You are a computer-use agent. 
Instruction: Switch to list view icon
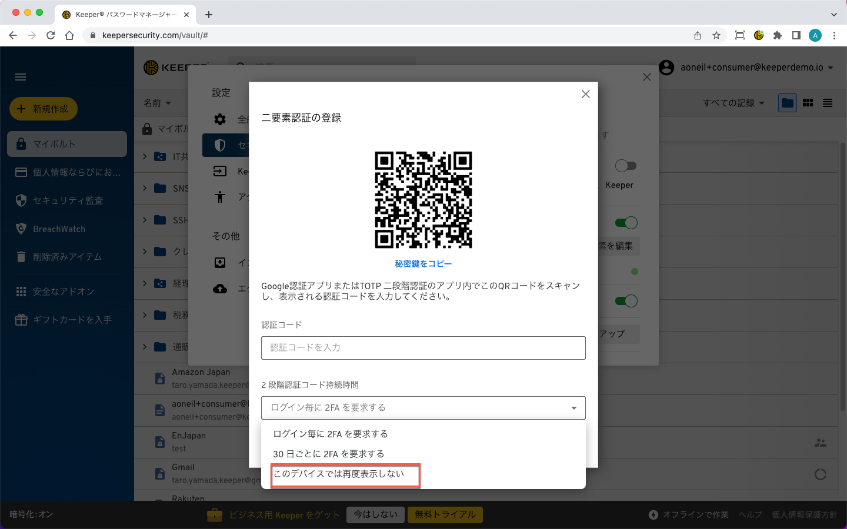click(828, 103)
